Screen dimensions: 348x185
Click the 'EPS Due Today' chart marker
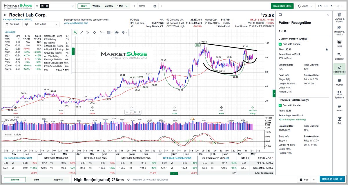coord(253,110)
